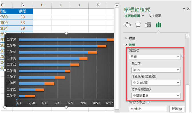Click the blue bar segment of 工作辛
The width and height of the screenshot is (192, 113).
53,52
